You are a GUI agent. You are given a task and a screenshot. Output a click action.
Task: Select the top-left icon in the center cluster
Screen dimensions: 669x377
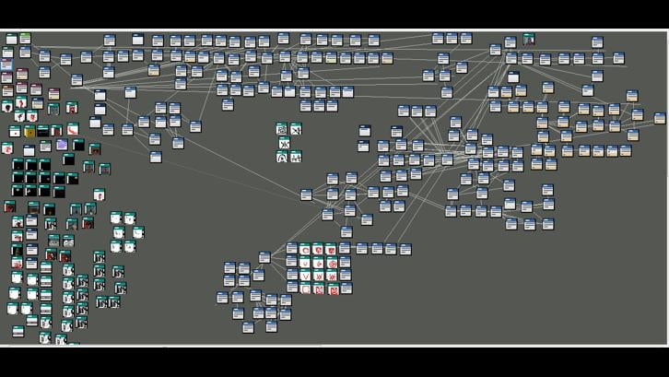click(282, 129)
